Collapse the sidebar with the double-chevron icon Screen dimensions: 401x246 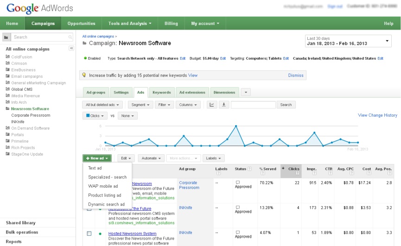coord(71,48)
